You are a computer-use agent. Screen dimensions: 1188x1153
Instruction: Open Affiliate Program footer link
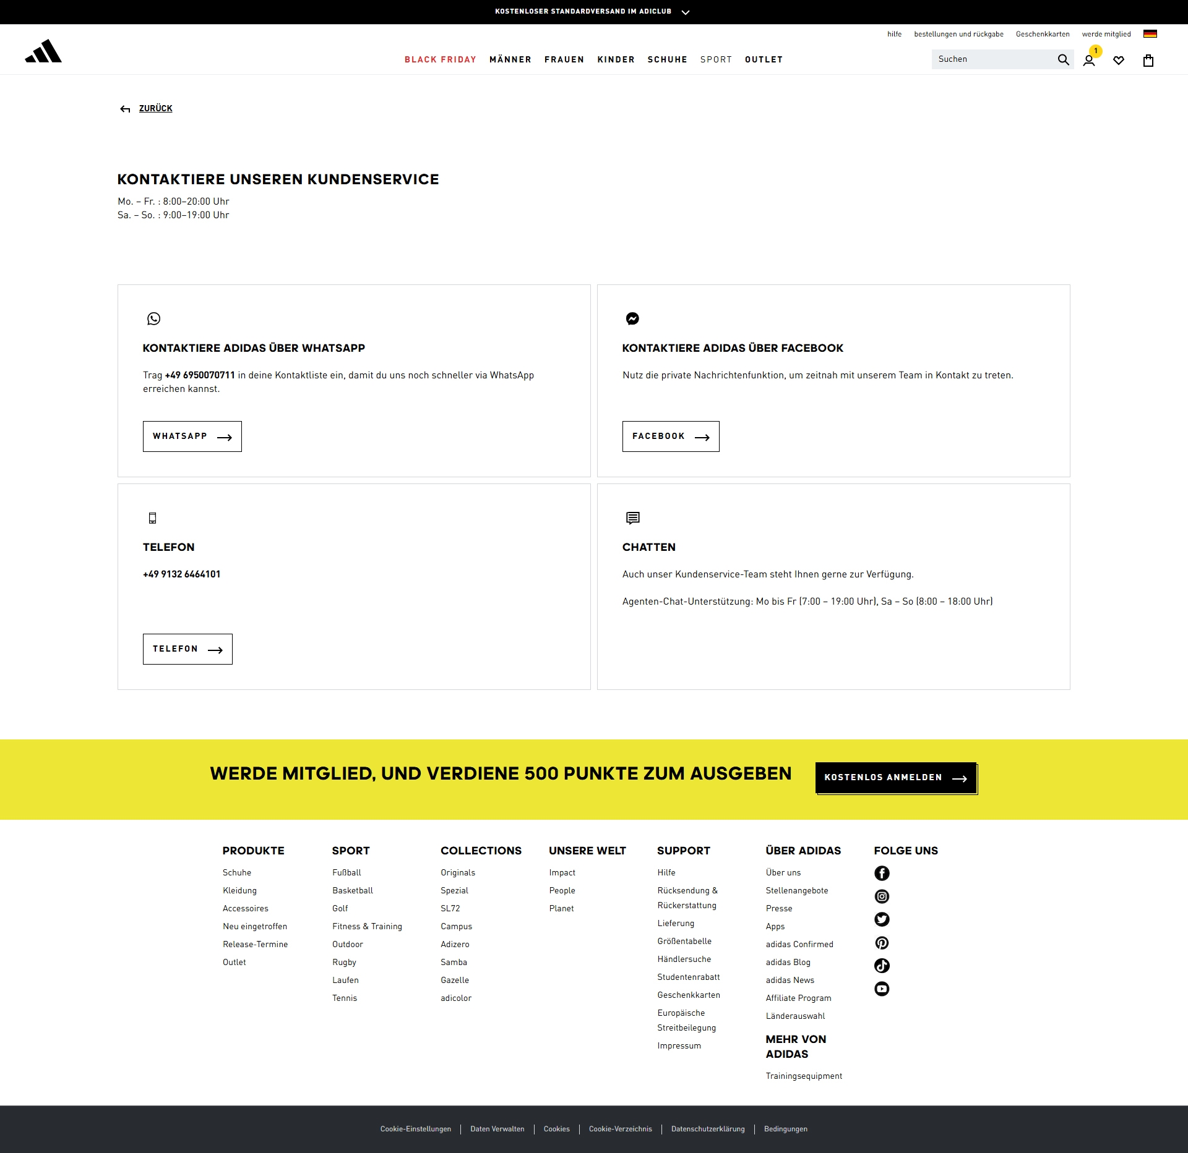(x=798, y=998)
